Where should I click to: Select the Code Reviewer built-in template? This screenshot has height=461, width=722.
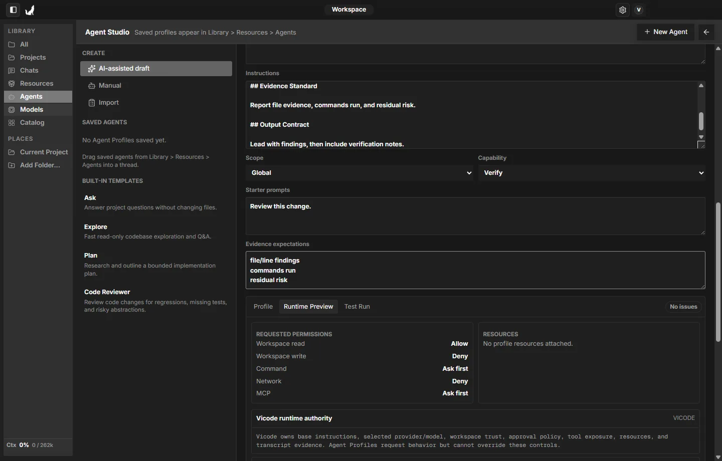click(156, 301)
